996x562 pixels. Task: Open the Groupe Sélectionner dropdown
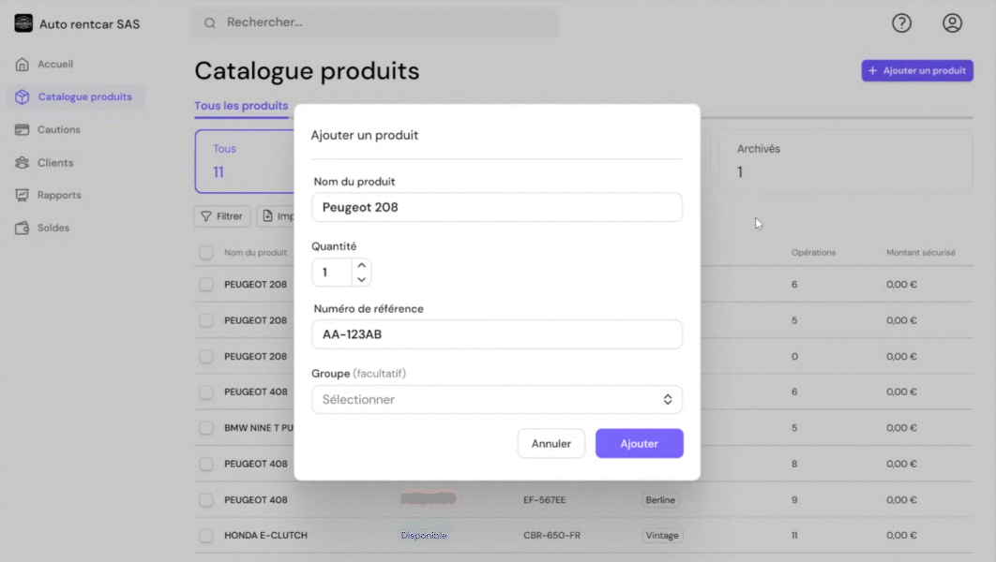pos(496,400)
